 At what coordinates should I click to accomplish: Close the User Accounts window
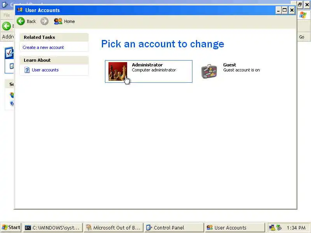click(x=292, y=10)
